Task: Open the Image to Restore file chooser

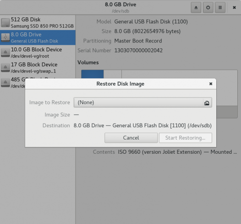Action: (142, 102)
